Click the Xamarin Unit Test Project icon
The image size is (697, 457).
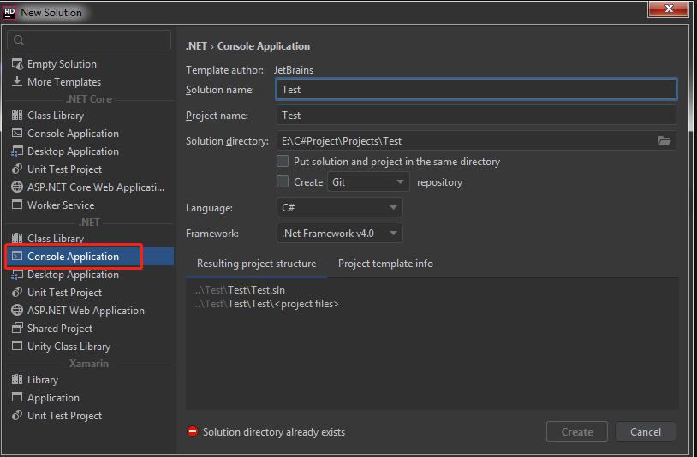18,416
